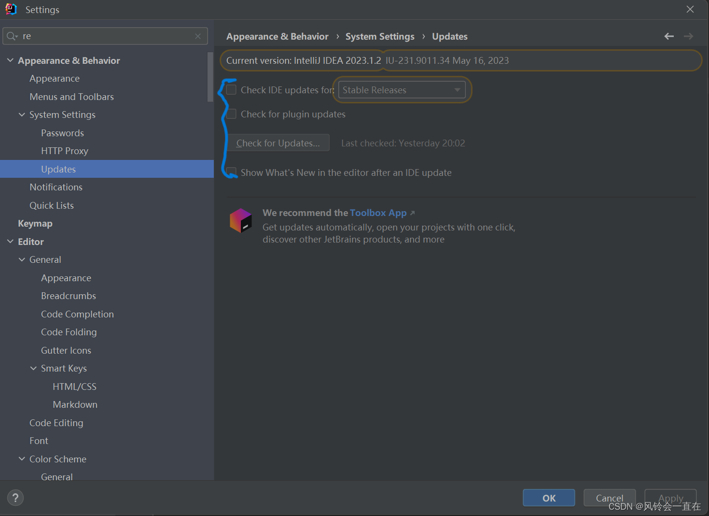709x516 pixels.
Task: Open the Toolbox App link
Action: (x=378, y=213)
